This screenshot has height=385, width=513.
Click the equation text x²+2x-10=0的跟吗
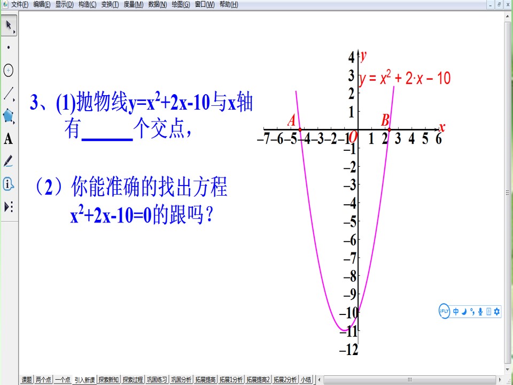(142, 215)
